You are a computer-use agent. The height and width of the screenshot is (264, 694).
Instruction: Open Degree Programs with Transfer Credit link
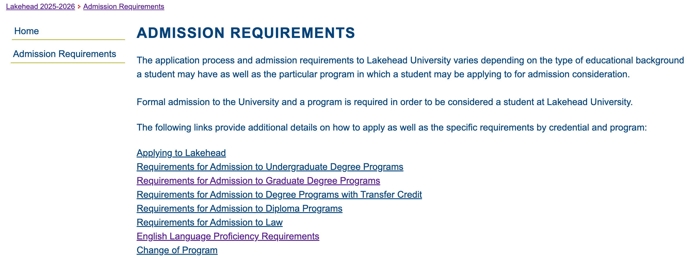pos(279,195)
